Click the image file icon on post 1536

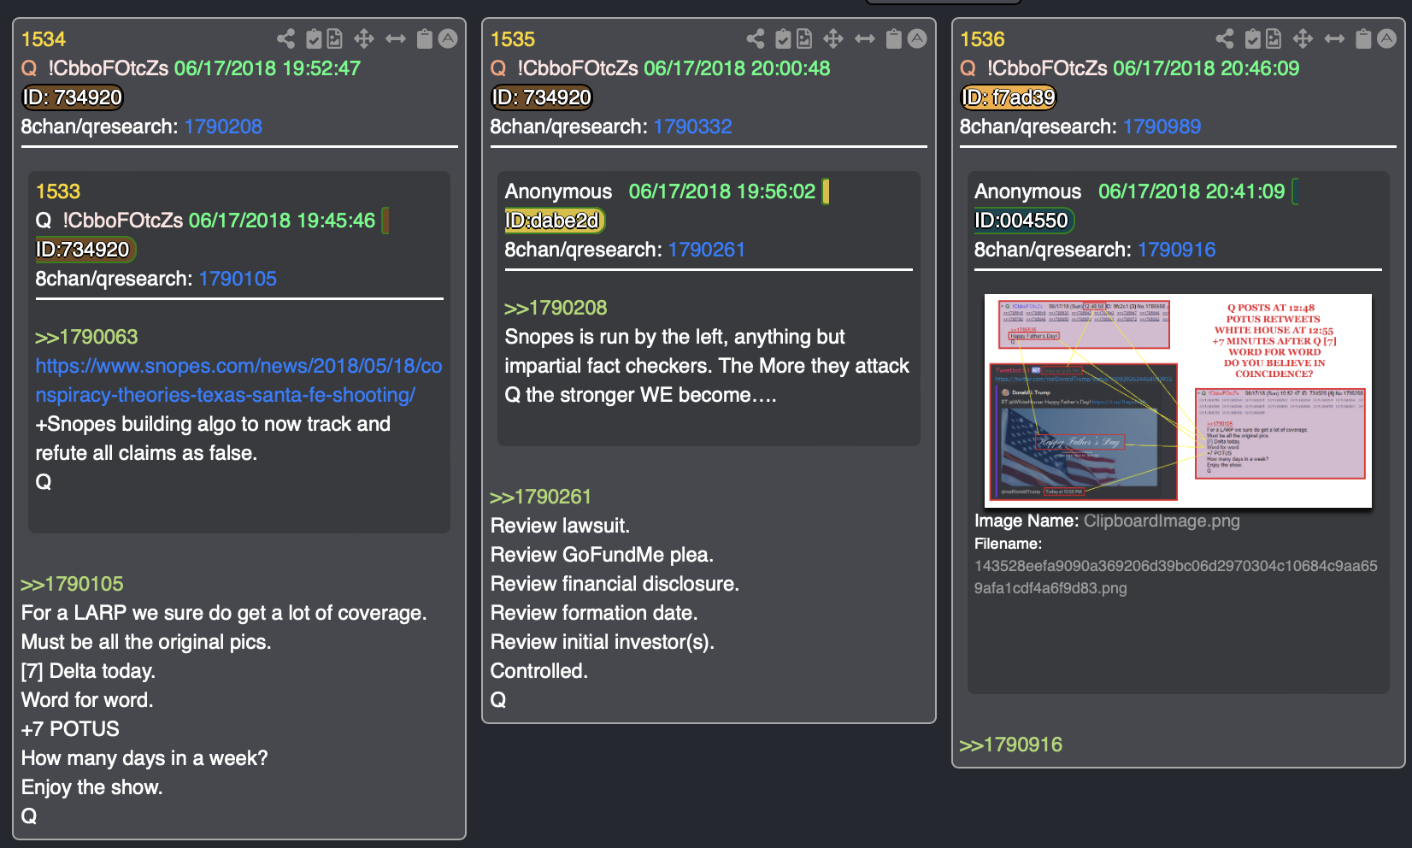pyautogui.click(x=1273, y=38)
